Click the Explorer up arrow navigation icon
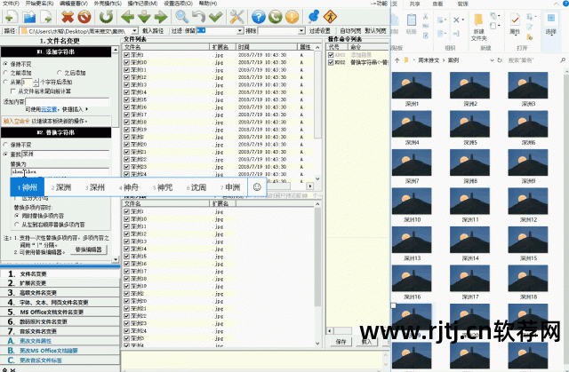The width and height of the screenshot is (569, 372). click(x=397, y=60)
